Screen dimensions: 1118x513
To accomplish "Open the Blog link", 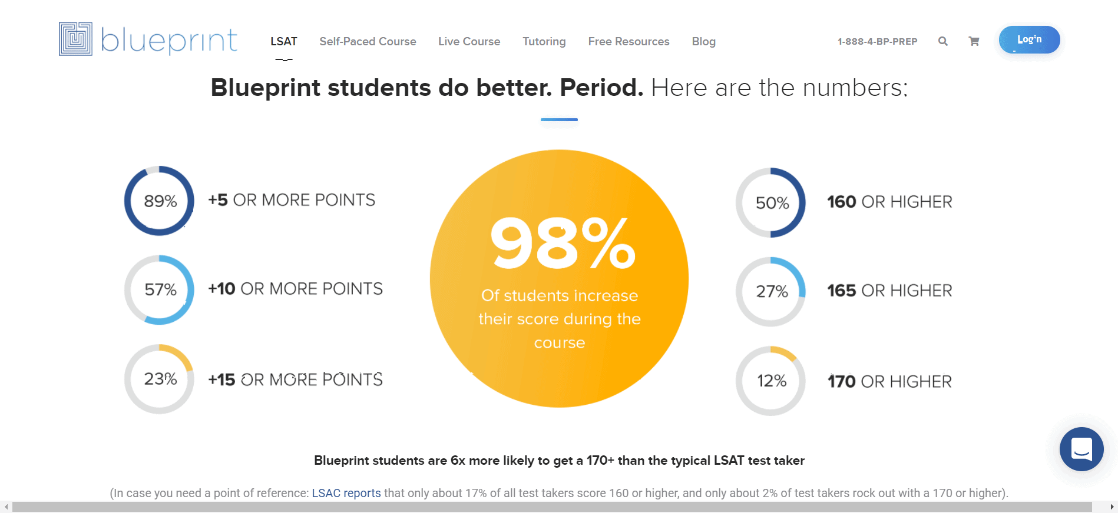I will click(703, 42).
